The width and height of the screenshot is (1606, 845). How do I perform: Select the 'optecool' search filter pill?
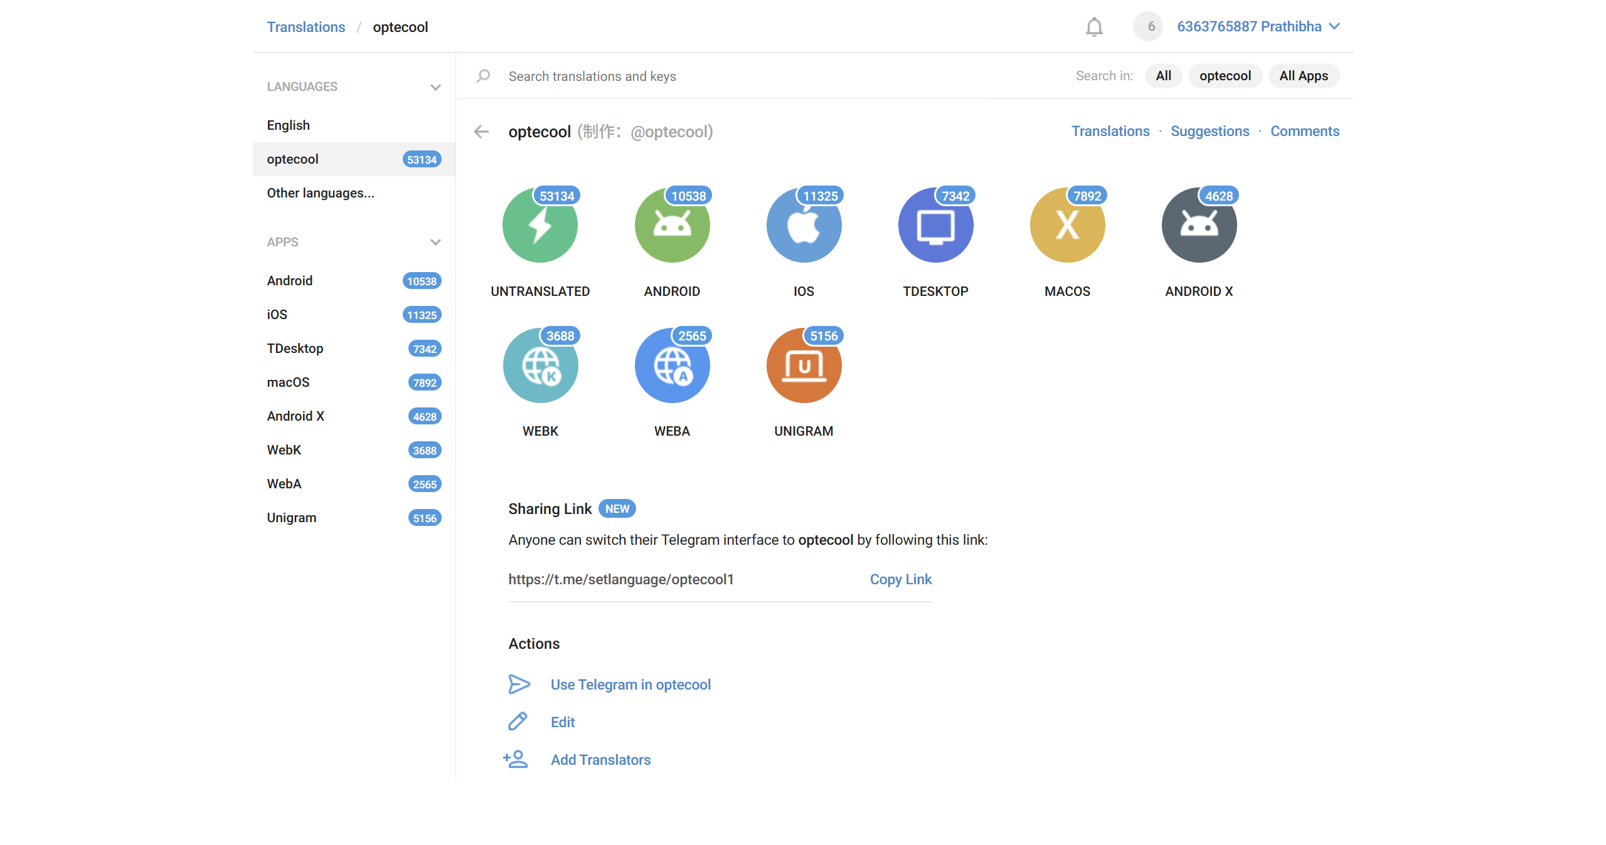click(1225, 76)
